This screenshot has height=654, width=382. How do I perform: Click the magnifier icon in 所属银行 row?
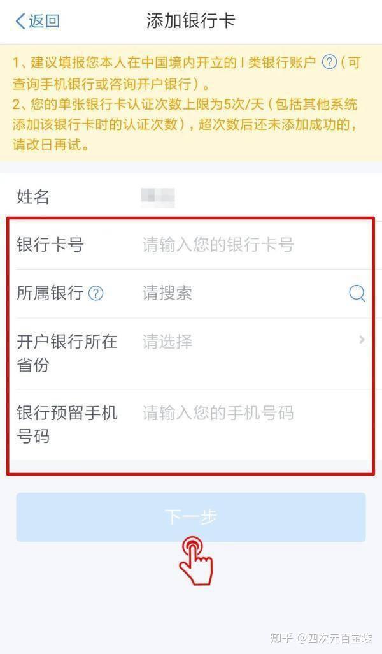coord(357,294)
